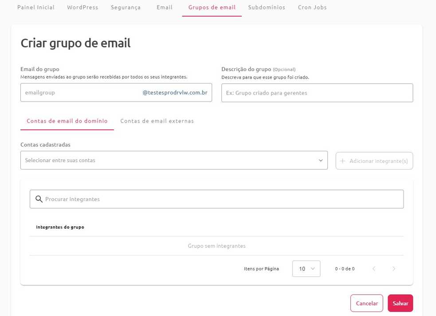Image resolution: width=436 pixels, height=316 pixels.
Task: Click the Cancelar button
Action: tap(367, 303)
